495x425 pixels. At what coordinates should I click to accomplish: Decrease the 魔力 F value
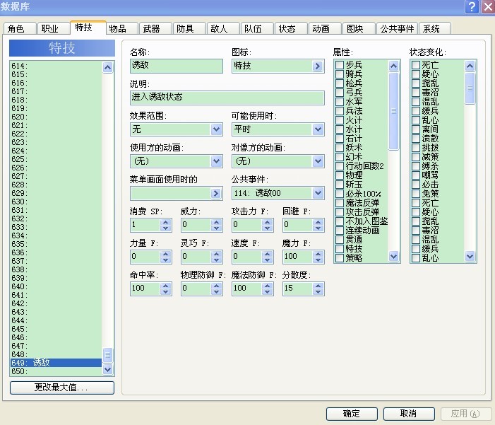pos(318,260)
